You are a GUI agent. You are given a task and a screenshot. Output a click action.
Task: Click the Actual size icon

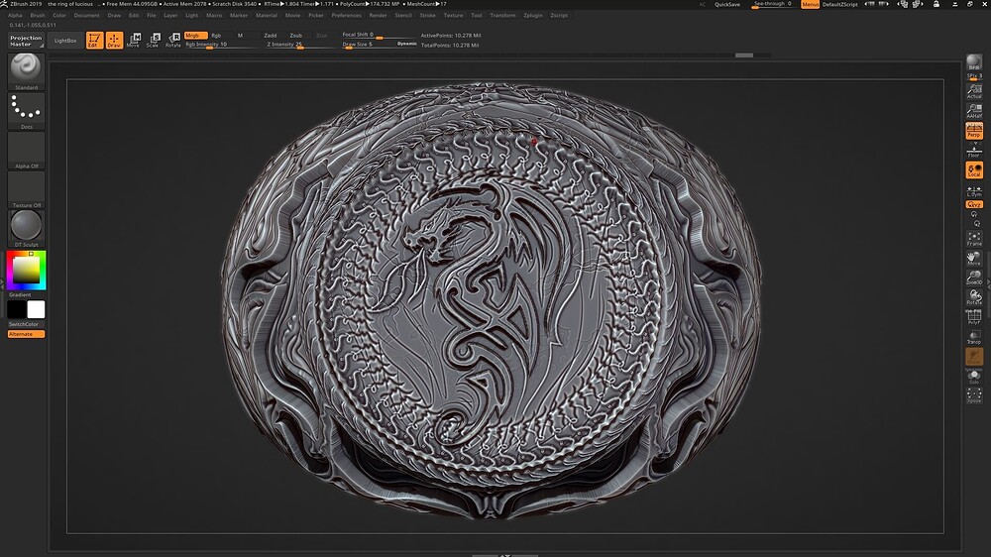974,91
